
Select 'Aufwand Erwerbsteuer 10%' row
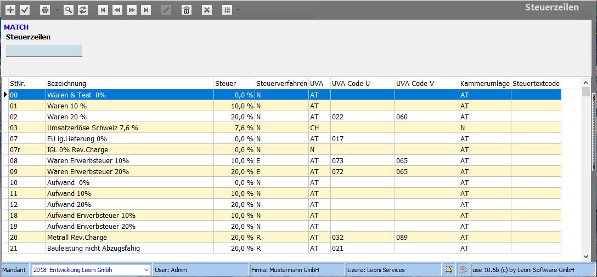tap(285, 216)
